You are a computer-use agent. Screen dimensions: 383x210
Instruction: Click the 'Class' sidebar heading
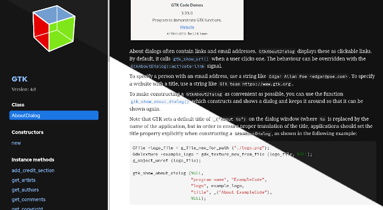point(18,105)
